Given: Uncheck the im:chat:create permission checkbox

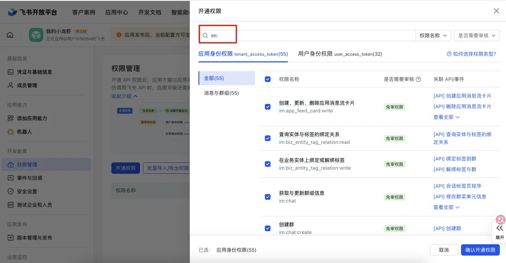Looking at the screenshot, I should (268, 228).
